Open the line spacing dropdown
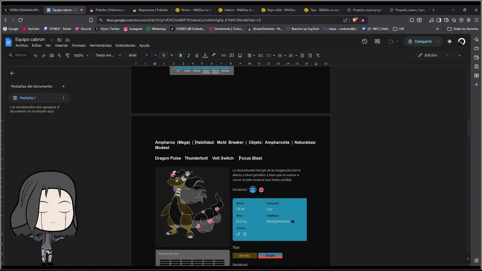 (260, 55)
